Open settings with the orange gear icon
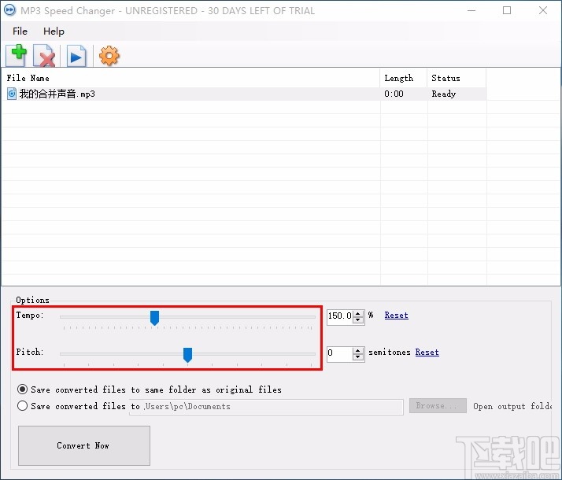Viewport: 562px width, 480px height. coord(109,56)
